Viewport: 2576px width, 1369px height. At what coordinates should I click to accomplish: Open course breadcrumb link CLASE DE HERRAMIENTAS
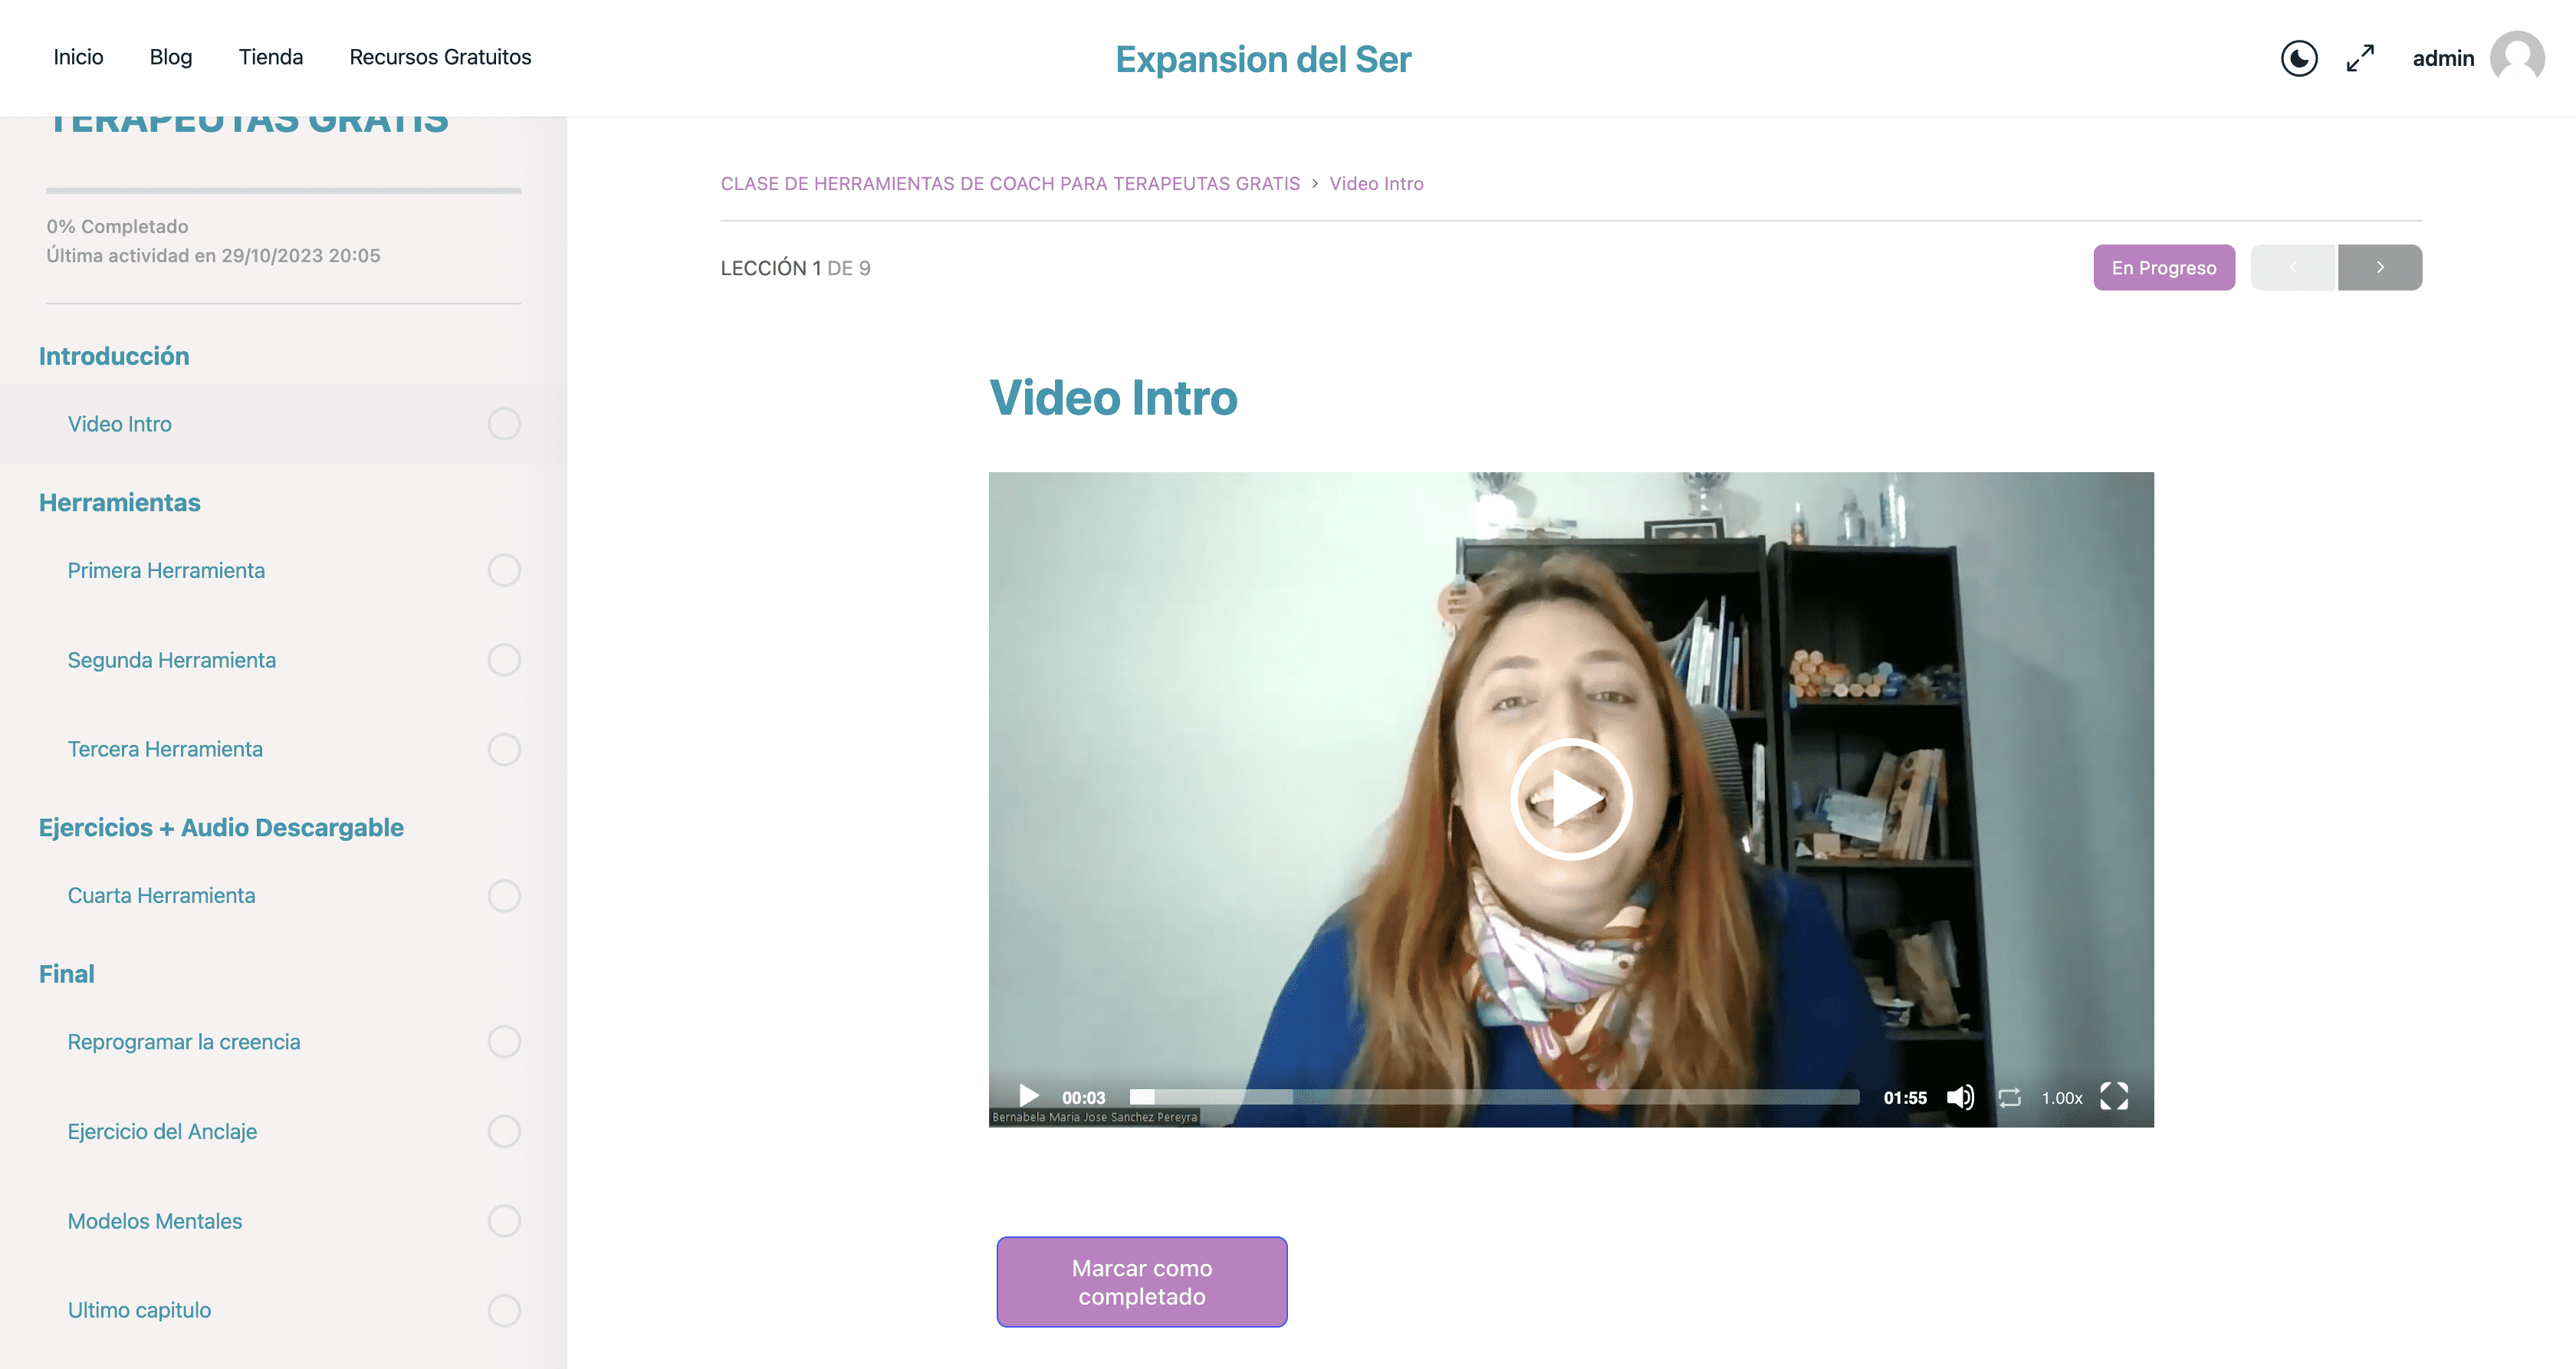click(x=1010, y=184)
